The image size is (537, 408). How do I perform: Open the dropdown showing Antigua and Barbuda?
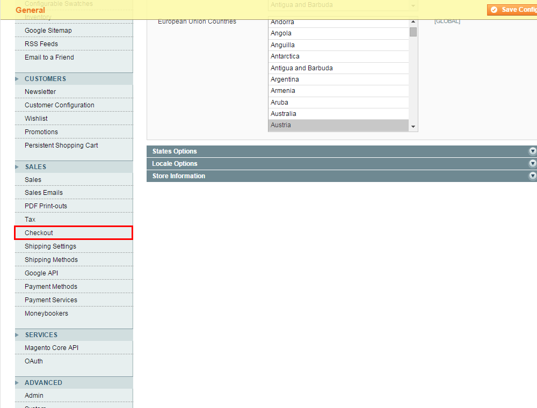tap(343, 5)
